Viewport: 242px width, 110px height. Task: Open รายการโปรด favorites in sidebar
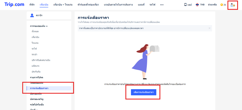37,77
